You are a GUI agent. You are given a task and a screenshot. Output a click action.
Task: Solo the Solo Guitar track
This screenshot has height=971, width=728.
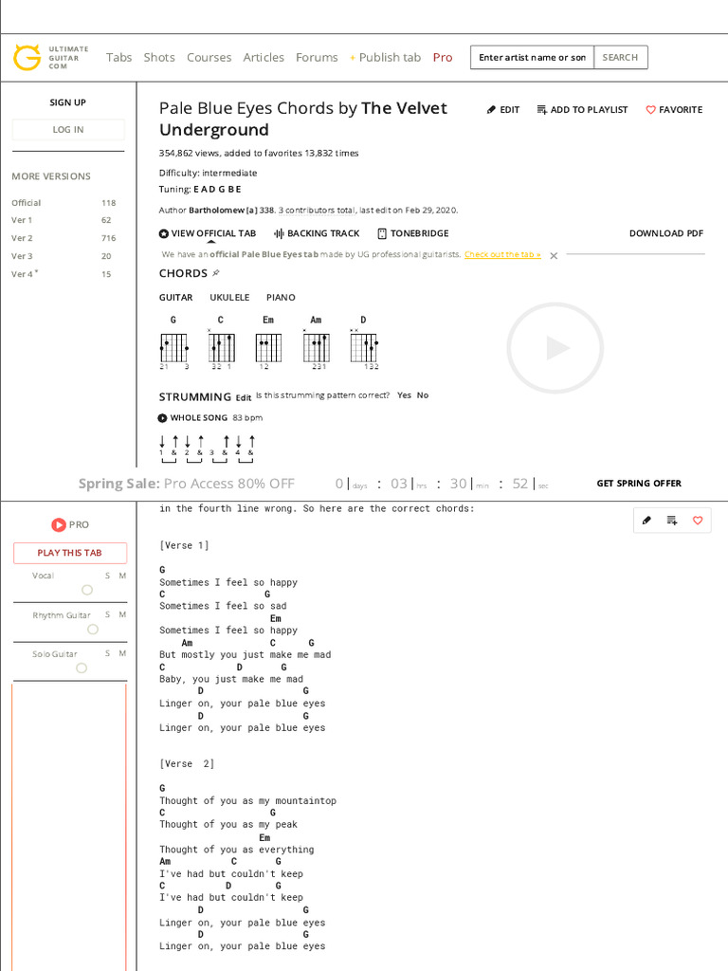click(x=108, y=654)
